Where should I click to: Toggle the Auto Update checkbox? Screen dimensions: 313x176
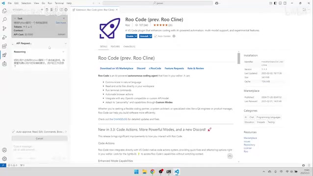pyautogui.click(x=156, y=36)
